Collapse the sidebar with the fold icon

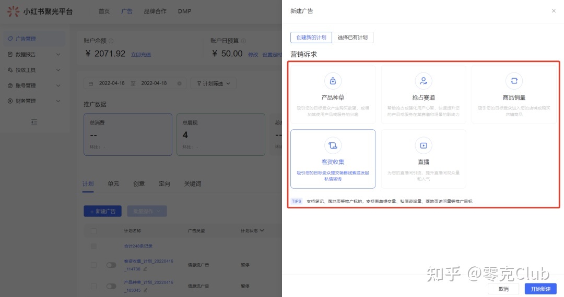pyautogui.click(x=34, y=122)
